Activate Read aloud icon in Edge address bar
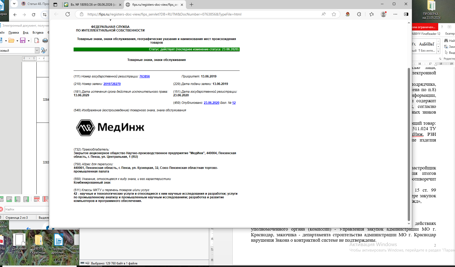Viewport: 455px width, 267px height. (x=324, y=14)
